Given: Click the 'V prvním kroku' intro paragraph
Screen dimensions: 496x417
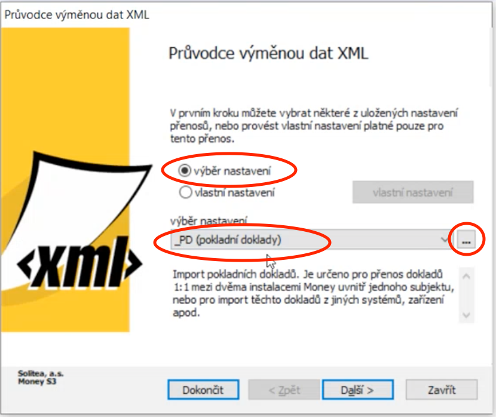Looking at the screenshot, I should (313, 126).
